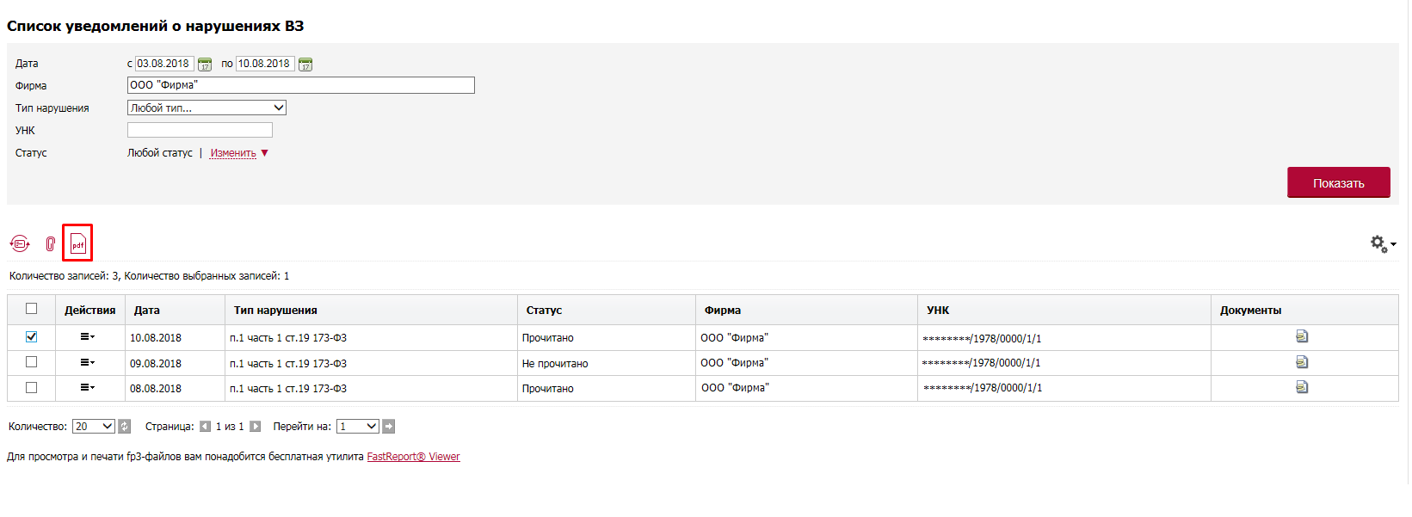Open the gear settings menu
The width and height of the screenshot is (1412, 517).
(x=1383, y=244)
